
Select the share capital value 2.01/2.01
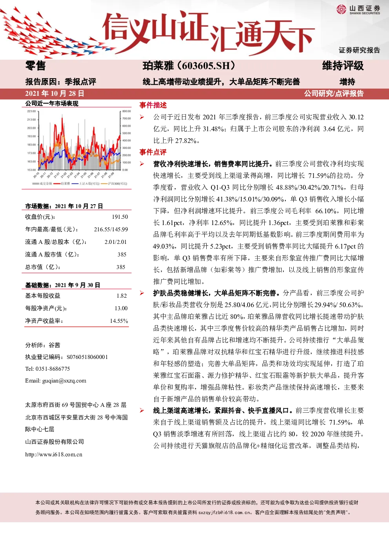pyautogui.click(x=116, y=242)
